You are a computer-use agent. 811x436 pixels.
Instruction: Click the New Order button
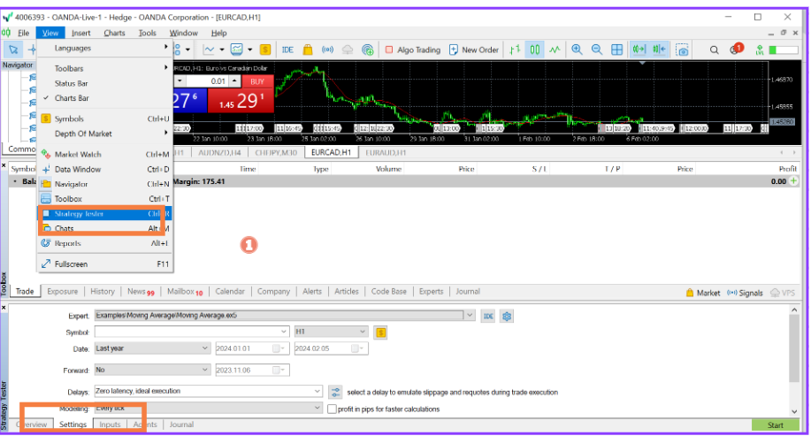pyautogui.click(x=474, y=50)
